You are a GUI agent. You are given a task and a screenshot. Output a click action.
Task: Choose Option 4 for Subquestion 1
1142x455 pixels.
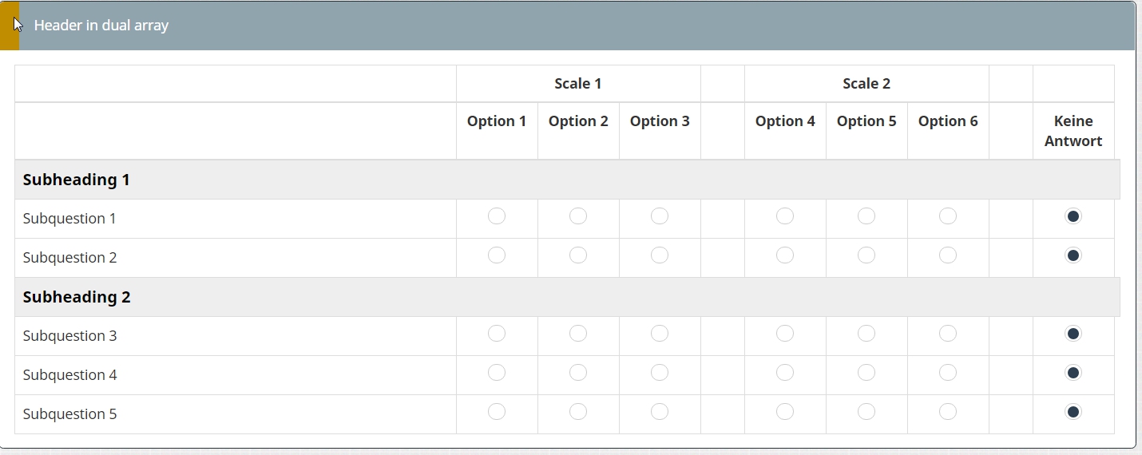click(x=785, y=216)
